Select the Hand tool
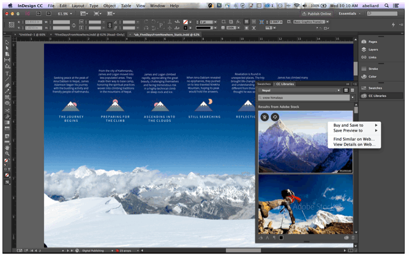 7,148
